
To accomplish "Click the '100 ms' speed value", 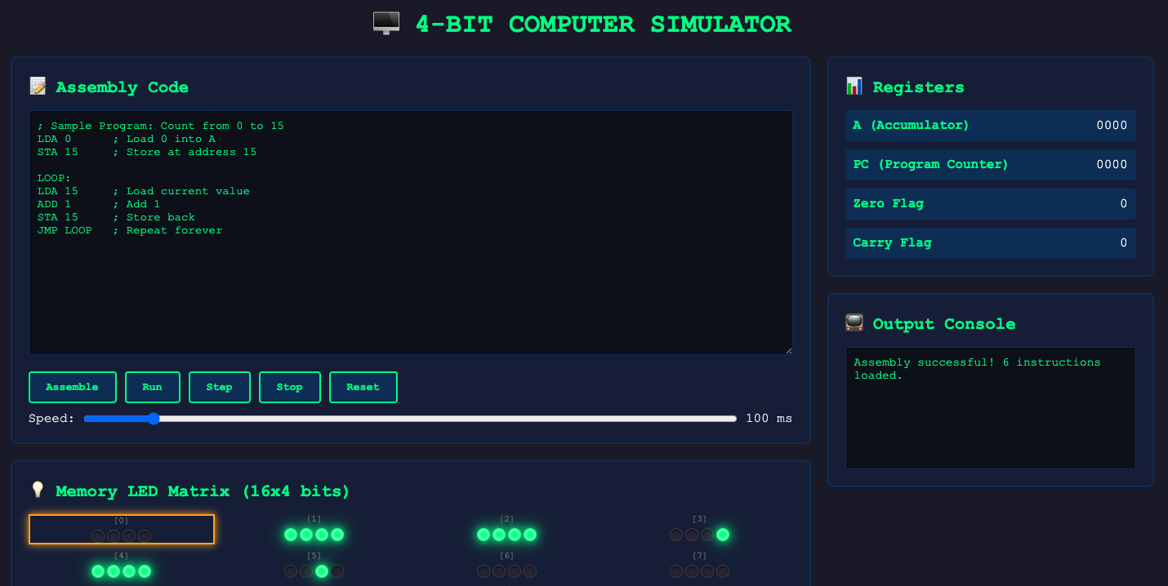I will pyautogui.click(x=769, y=419).
